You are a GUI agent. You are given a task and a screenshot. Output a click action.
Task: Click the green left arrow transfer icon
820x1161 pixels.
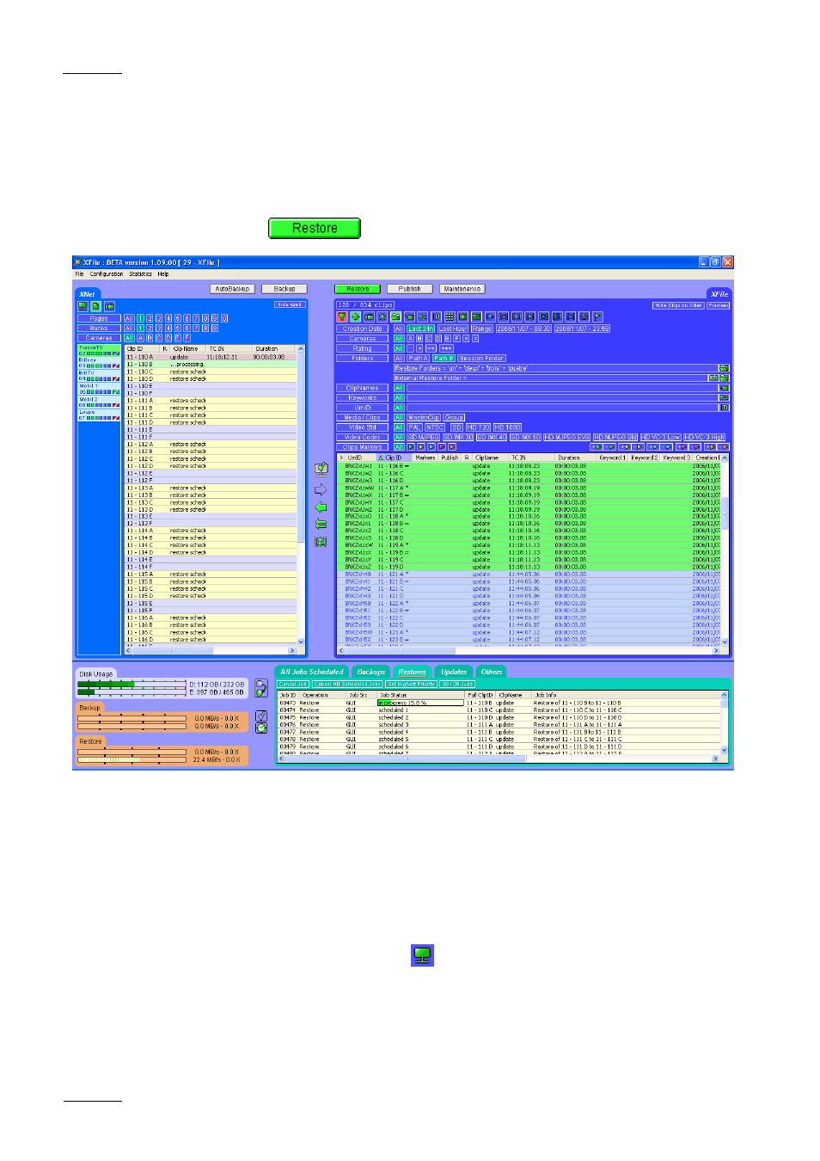(321, 507)
